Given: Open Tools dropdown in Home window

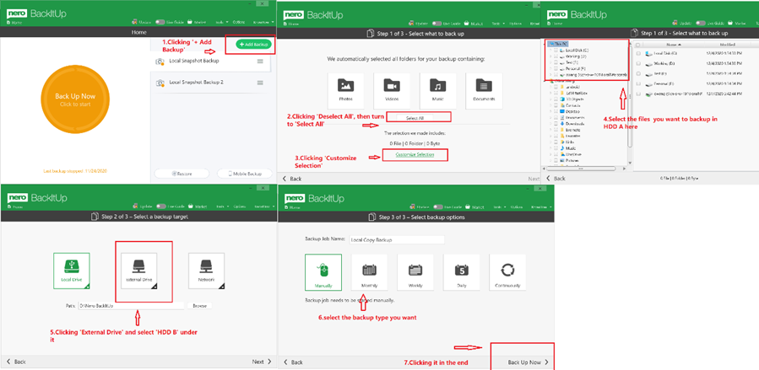Looking at the screenshot, I should point(222,22).
